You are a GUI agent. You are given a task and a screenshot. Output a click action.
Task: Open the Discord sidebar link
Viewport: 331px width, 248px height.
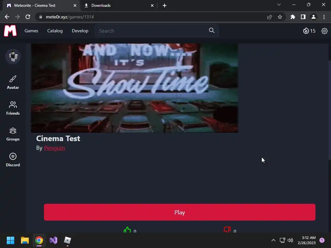(x=13, y=160)
